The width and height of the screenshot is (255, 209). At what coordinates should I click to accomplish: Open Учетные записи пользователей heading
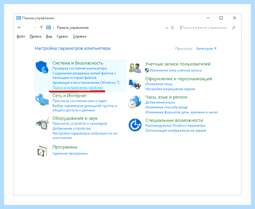178,64
